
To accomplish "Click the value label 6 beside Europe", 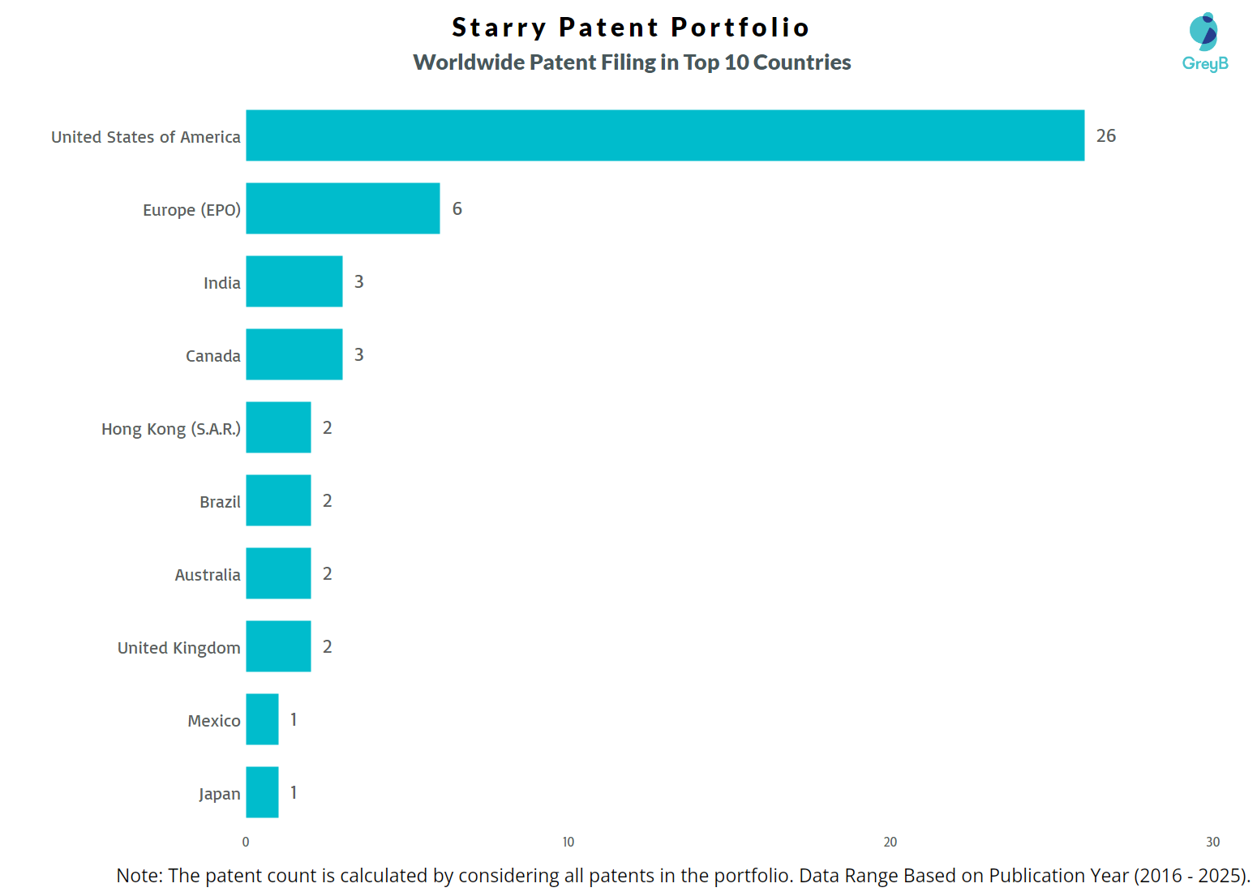I will pyautogui.click(x=457, y=209).
